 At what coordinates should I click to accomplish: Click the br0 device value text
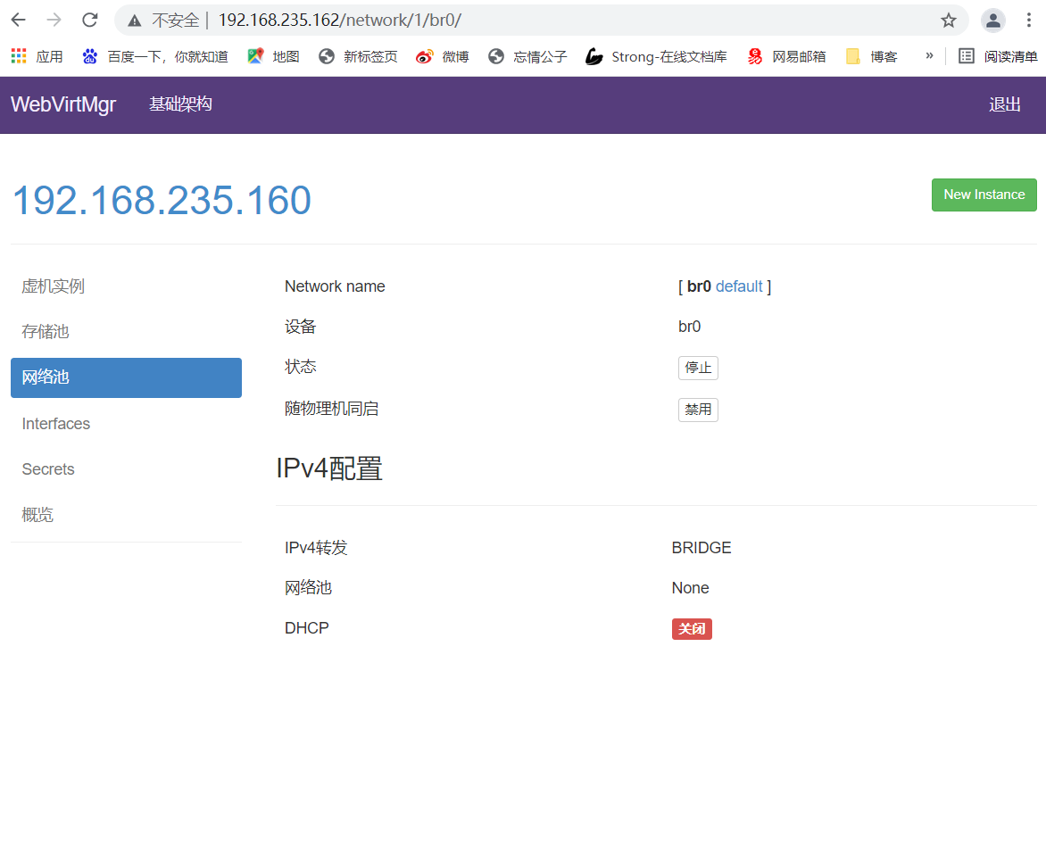689,327
